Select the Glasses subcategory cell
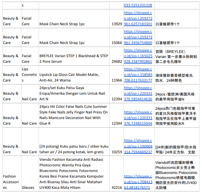Viewport: 202px width, 193px height. (x=28, y=187)
